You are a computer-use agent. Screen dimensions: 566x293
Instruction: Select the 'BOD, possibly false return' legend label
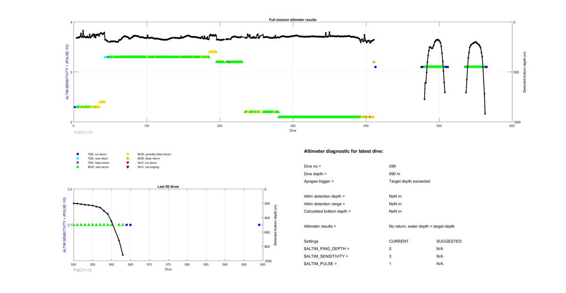(154, 154)
